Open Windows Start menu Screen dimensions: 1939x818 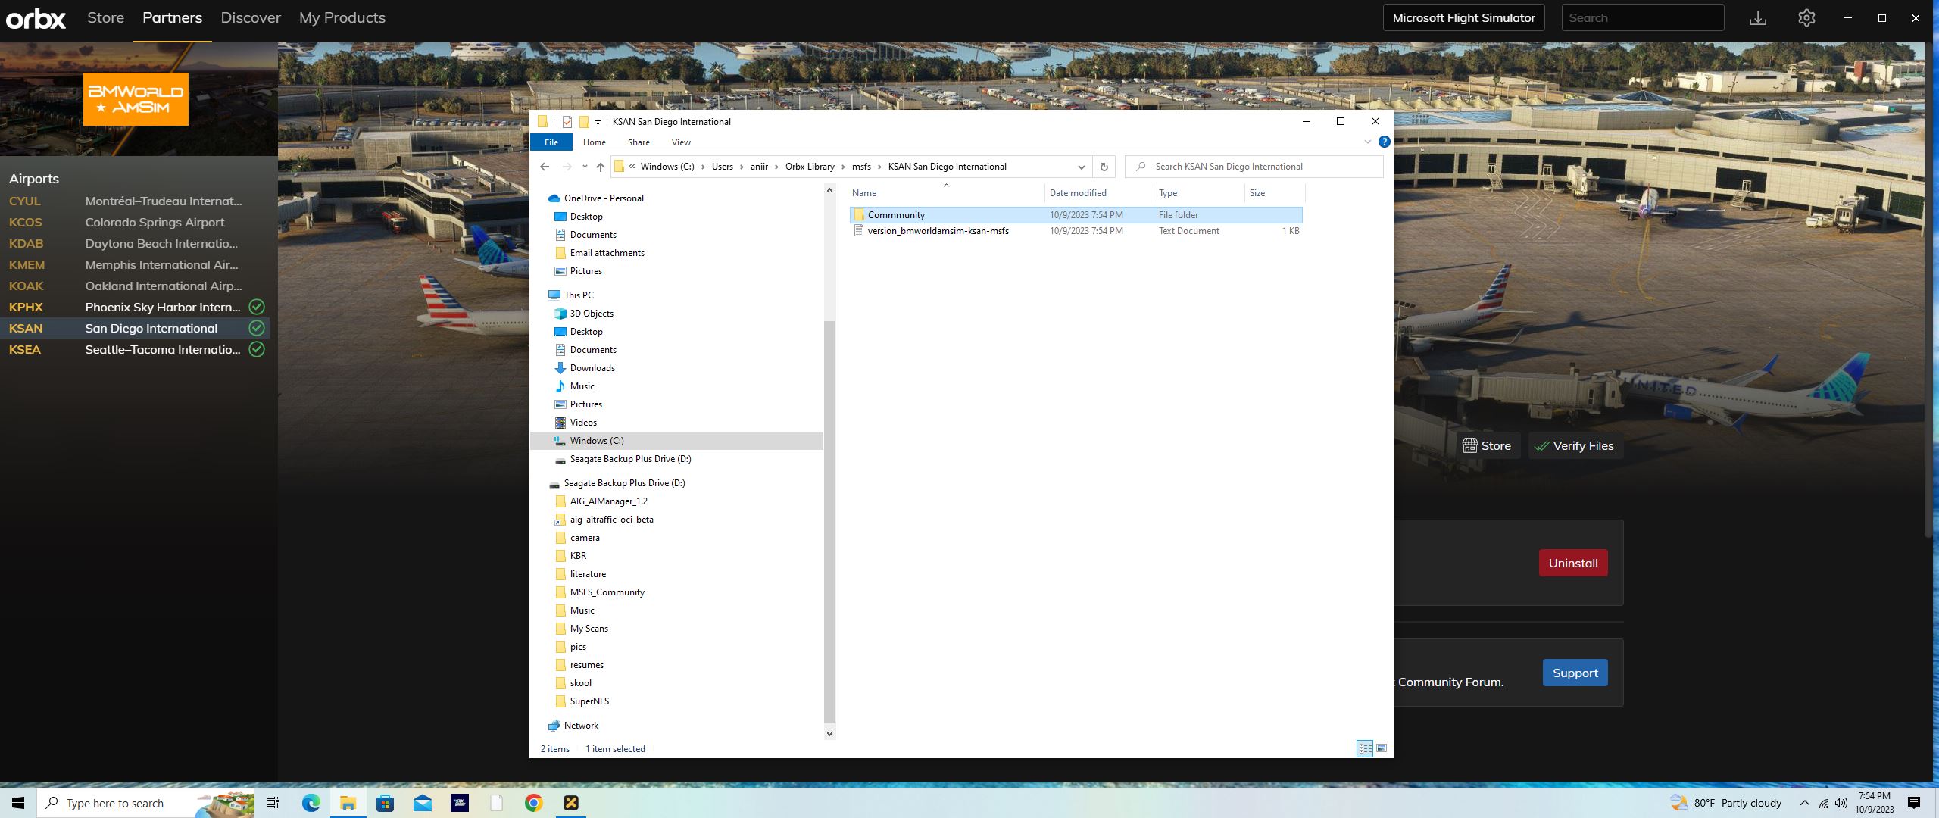tap(18, 803)
